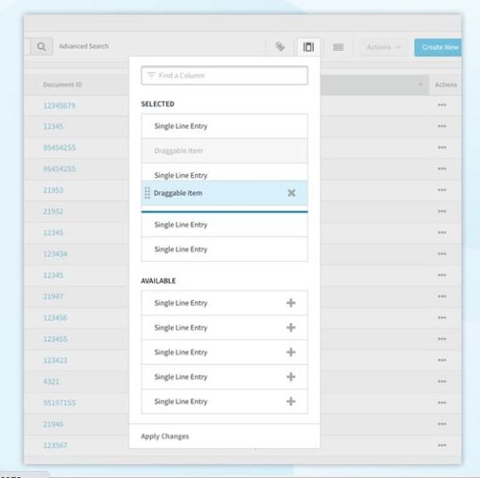Click the SELECTED section heading
This screenshot has height=478, width=480.
(157, 104)
